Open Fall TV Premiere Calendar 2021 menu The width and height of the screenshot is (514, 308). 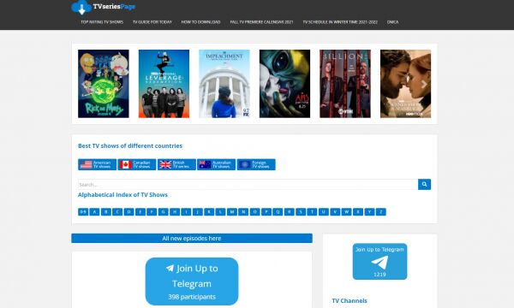click(261, 22)
